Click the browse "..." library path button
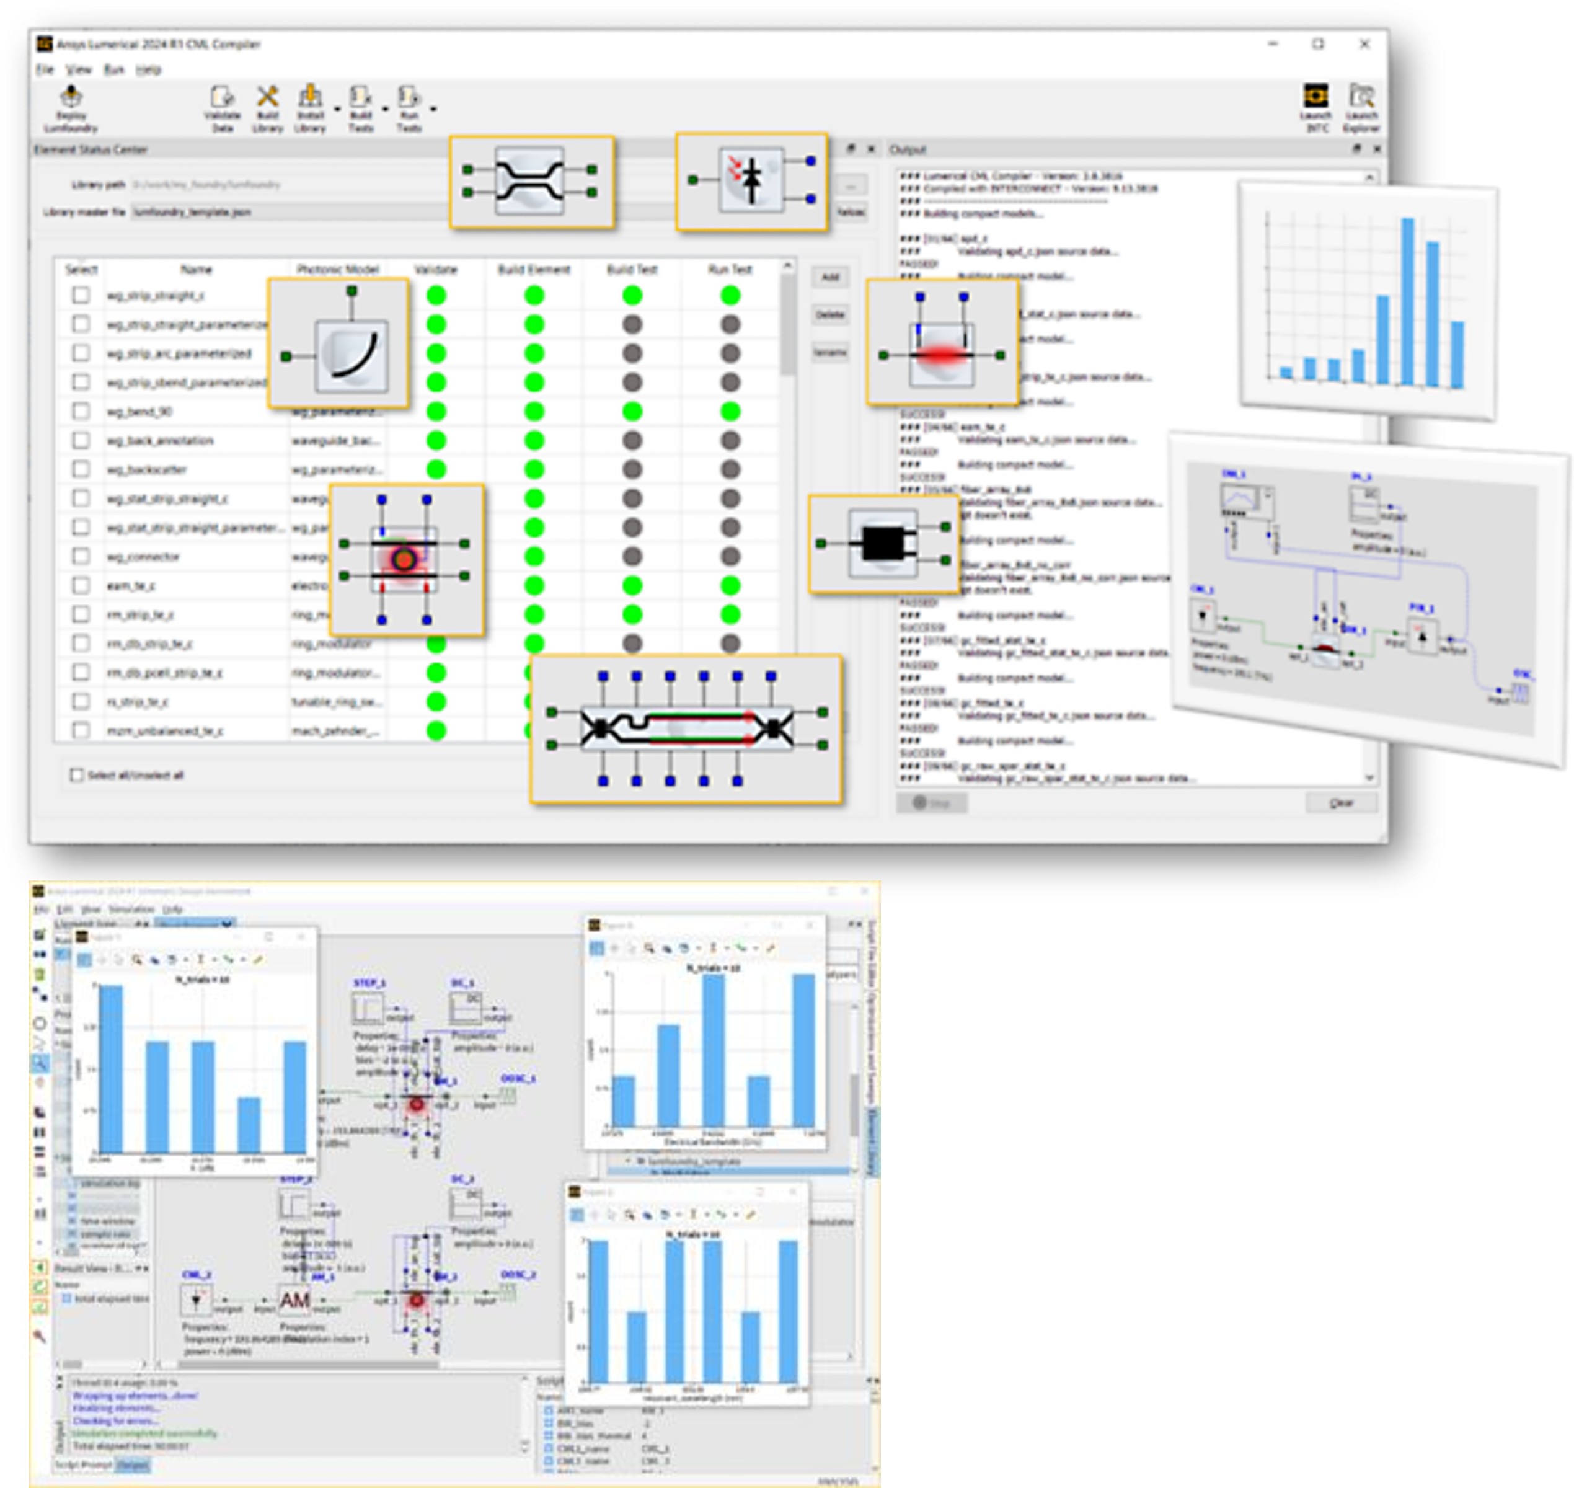Screen dimensions: 1574x1488 pos(850,185)
